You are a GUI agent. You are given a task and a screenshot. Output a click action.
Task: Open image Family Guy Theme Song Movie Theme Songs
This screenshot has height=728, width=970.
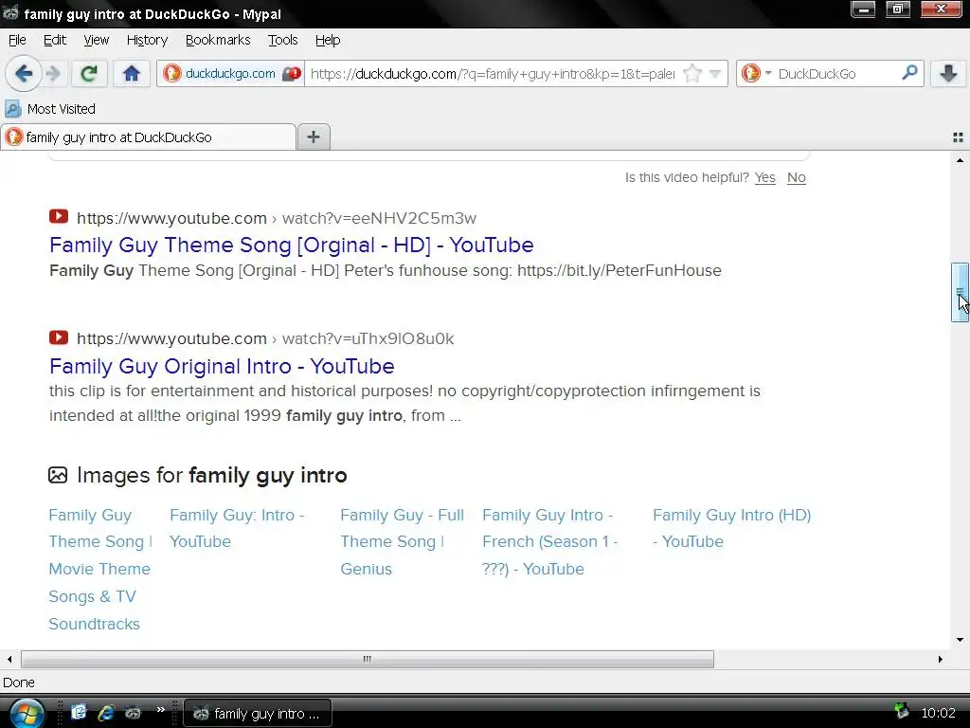coord(100,569)
